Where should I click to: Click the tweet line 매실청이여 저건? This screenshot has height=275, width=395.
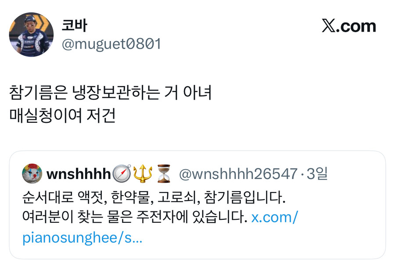click(62, 116)
